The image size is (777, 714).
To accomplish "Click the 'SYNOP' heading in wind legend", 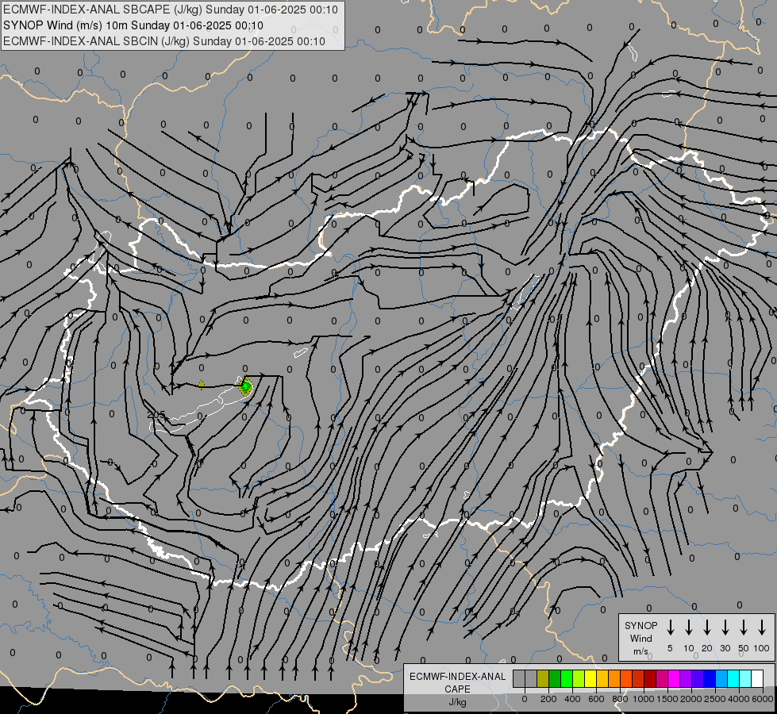I will click(x=640, y=625).
